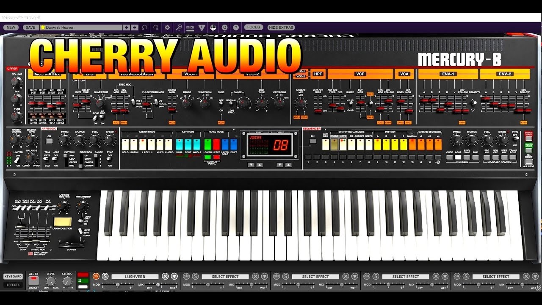The image size is (542, 305).
Task: Toggle the ALL FX on/off button
Action: pyautogui.click(x=33, y=281)
